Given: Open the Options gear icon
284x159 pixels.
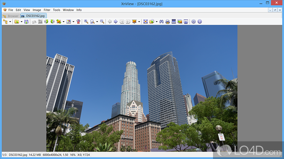Looking at the screenshot, I should tap(193, 22).
